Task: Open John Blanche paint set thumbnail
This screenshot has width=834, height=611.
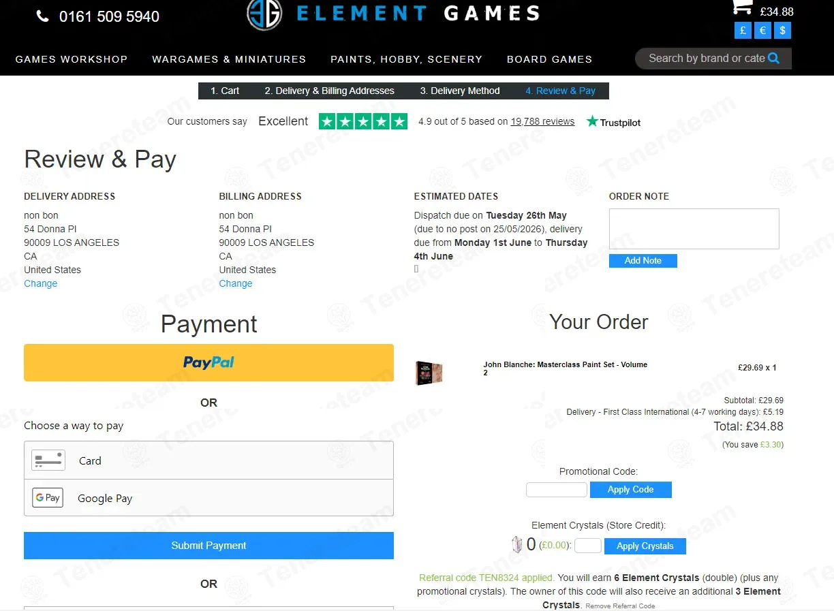Action: pyautogui.click(x=429, y=373)
